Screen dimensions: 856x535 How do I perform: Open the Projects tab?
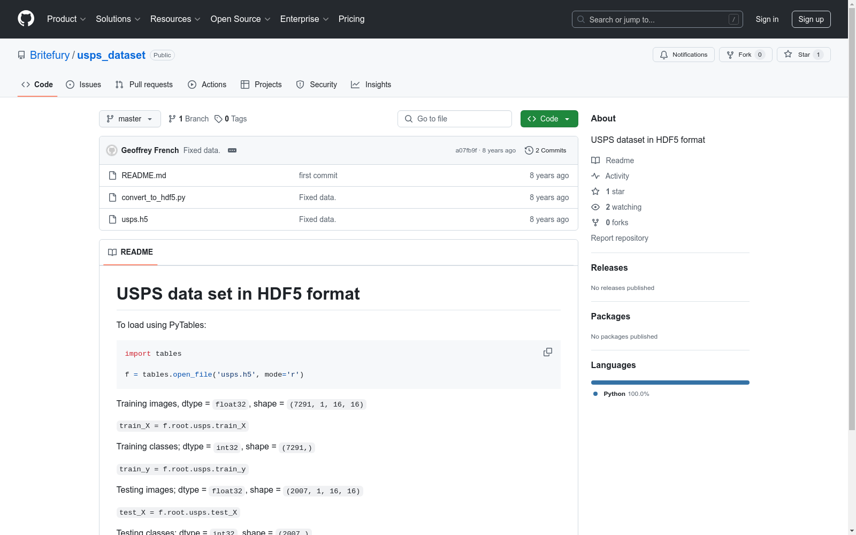click(261, 85)
